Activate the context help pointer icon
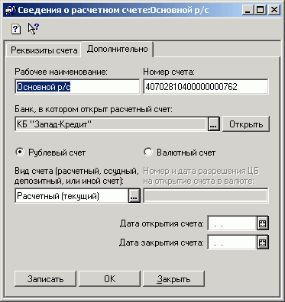Screen dimensions: 285x302 click(34, 28)
